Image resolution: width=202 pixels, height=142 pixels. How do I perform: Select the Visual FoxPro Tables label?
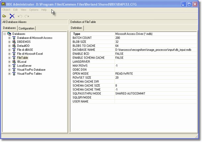point(29,74)
